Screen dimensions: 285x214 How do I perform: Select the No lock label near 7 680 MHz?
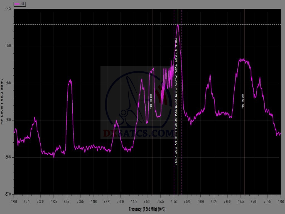point(243,101)
